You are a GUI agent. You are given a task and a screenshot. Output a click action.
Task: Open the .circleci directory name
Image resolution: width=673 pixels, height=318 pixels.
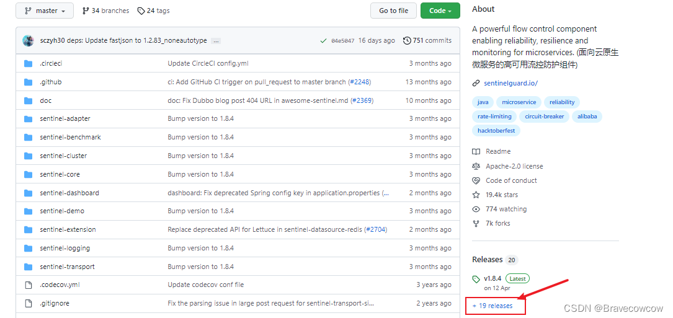click(x=51, y=63)
